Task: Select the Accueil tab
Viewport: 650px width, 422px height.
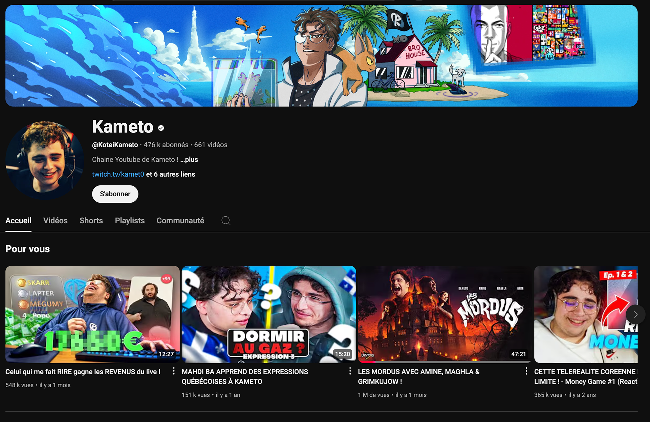Action: coord(18,221)
